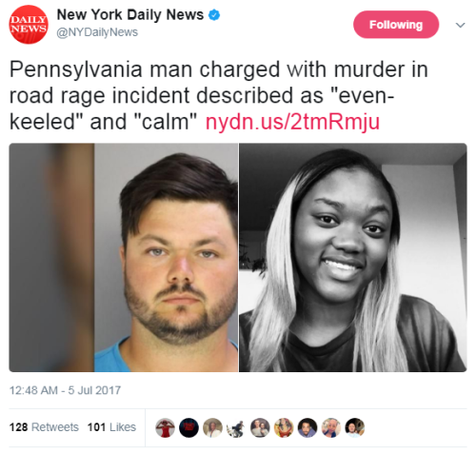Click the sixth liker avatar with orange tones
The height and width of the screenshot is (454, 476).
coord(284,427)
